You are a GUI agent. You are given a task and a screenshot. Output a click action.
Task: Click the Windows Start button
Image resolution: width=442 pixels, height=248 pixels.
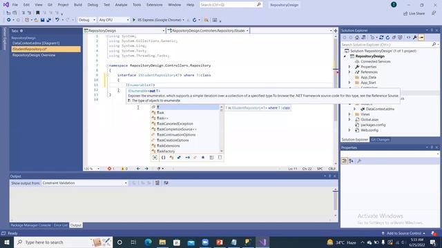pos(7,242)
